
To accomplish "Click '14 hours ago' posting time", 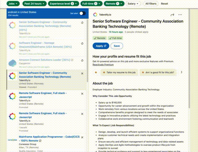I will point(116,32).
